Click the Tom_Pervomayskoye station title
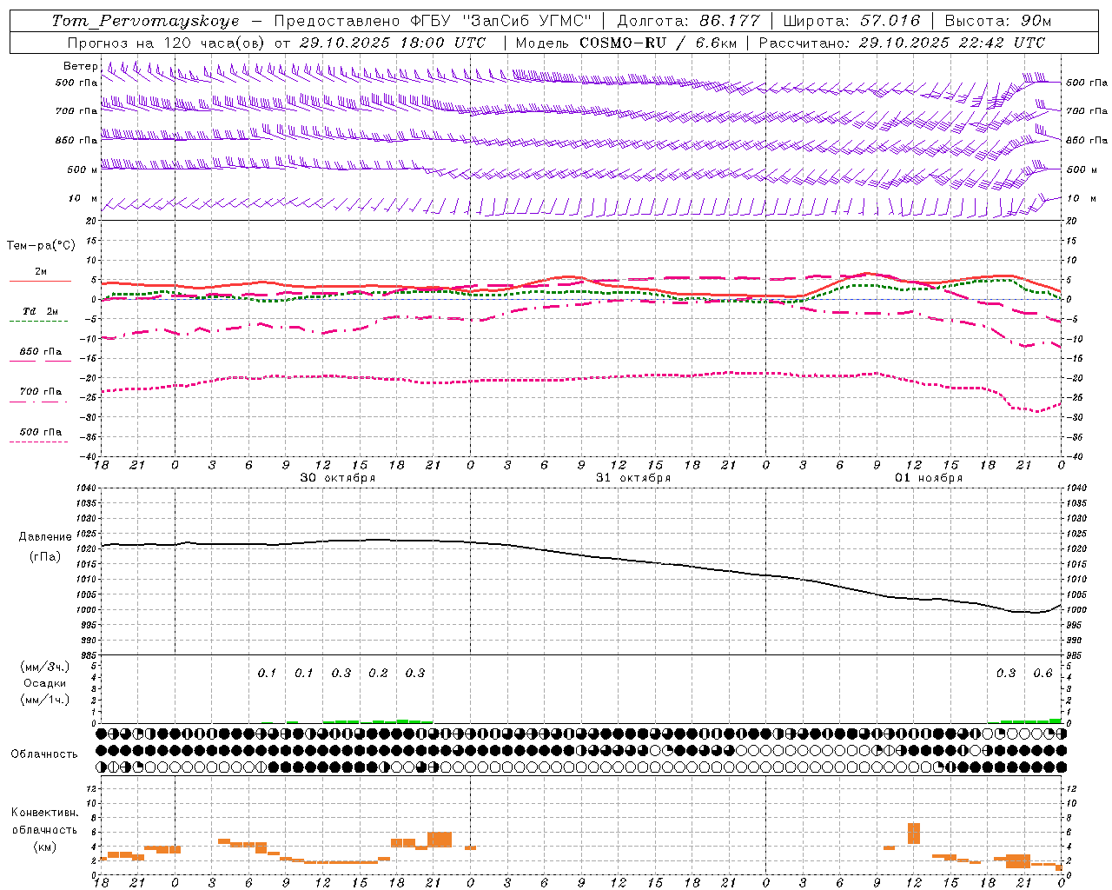Screen dimensions: 1112x890 145,21
